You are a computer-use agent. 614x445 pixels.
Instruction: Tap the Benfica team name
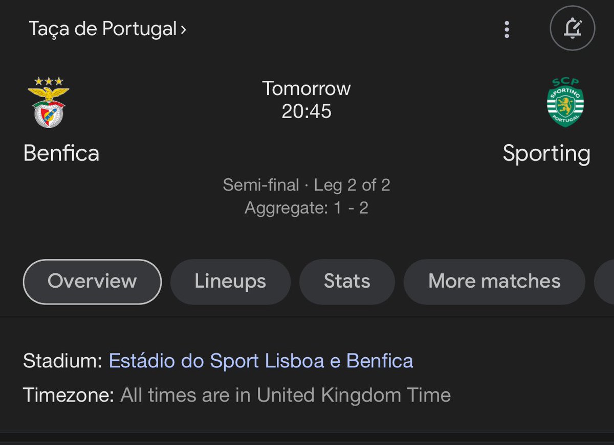61,153
